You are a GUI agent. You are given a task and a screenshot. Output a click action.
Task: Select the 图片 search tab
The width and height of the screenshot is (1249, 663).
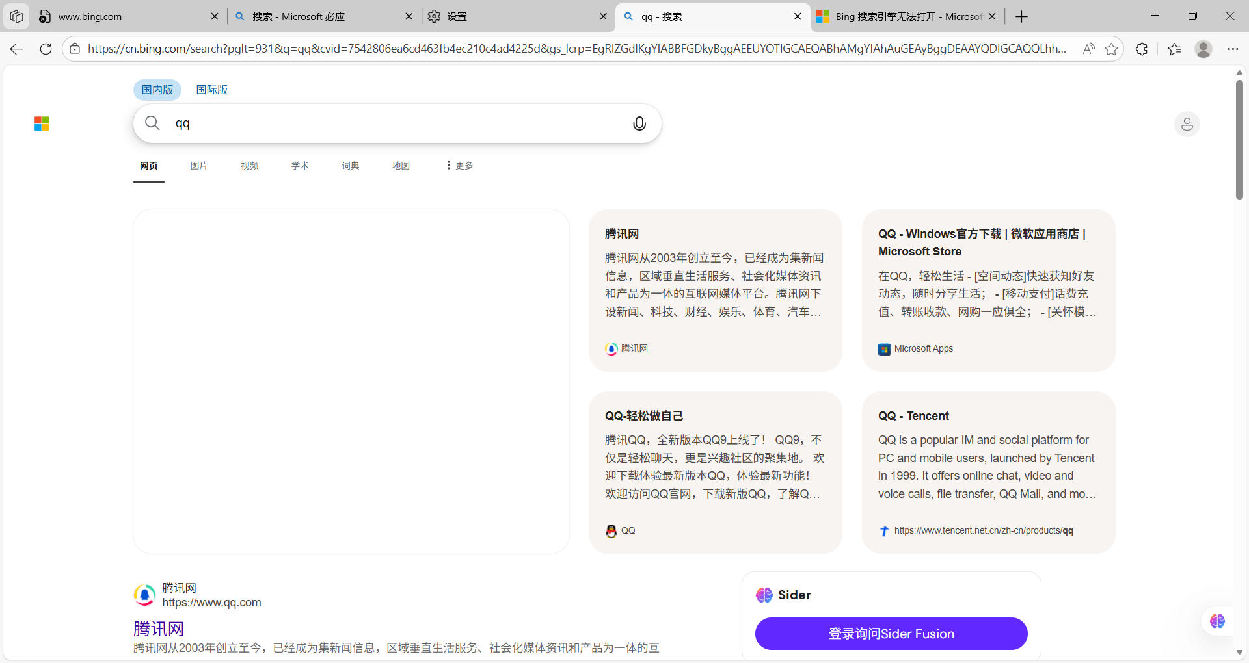pyautogui.click(x=199, y=166)
